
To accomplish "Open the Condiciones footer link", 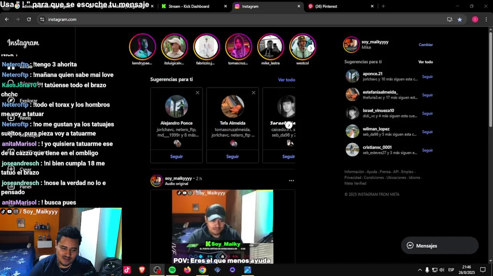I will pyautogui.click(x=374, y=178).
